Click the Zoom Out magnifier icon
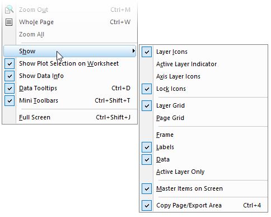Image resolution: width=271 pixels, height=217 pixels. 9,10
